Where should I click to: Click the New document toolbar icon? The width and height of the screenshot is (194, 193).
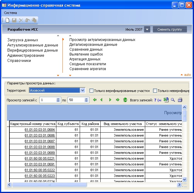click(x=7, y=20)
